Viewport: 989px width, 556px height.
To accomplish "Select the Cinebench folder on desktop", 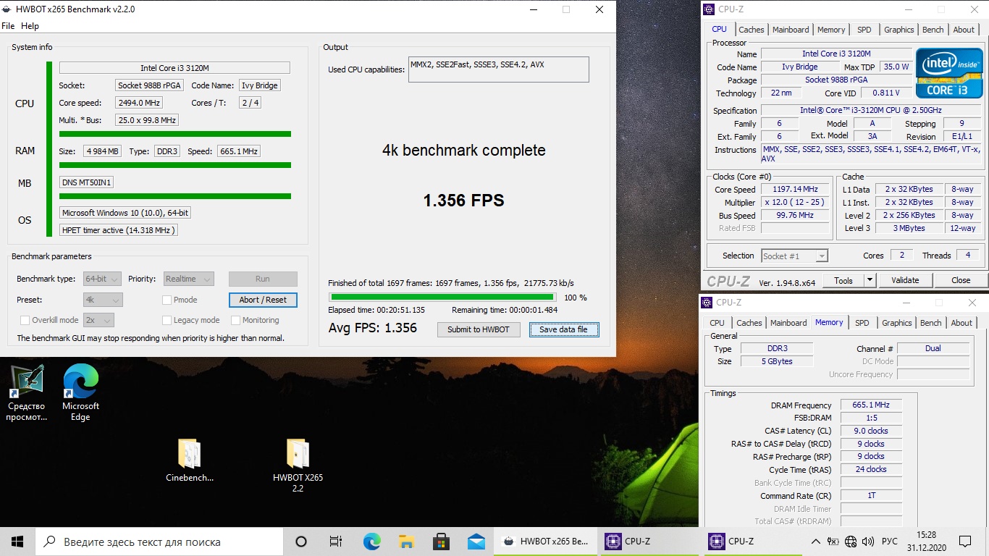I will (190, 460).
